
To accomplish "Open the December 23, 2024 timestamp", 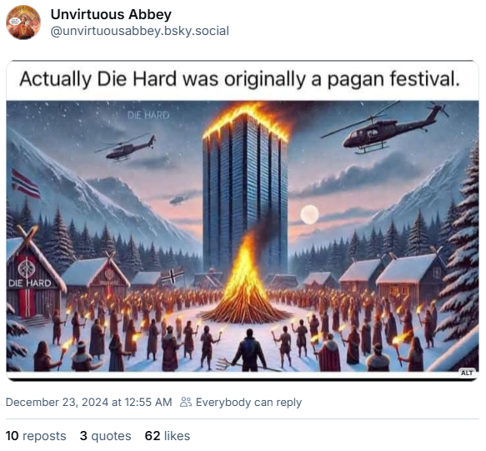I will pyautogui.click(x=88, y=402).
